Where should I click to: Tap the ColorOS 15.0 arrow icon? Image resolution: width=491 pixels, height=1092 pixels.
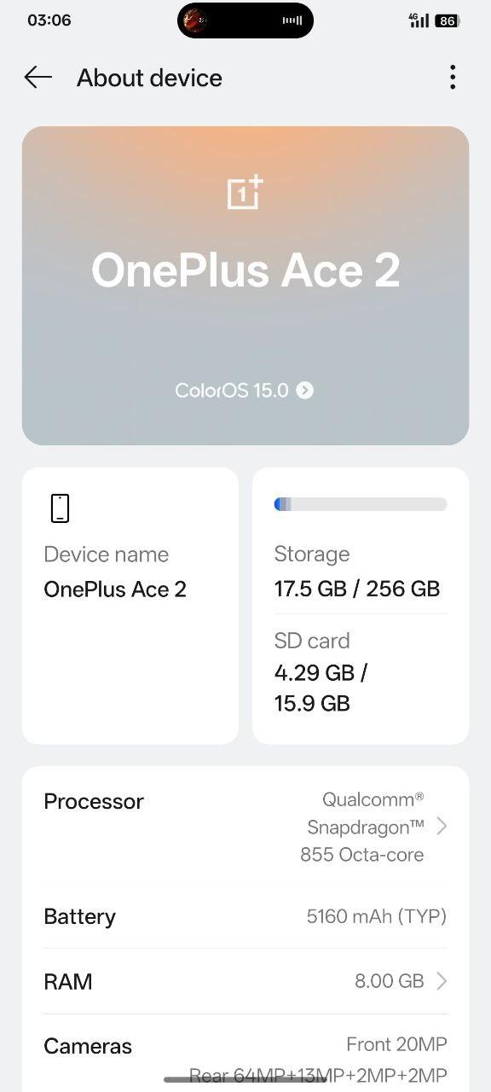click(304, 391)
